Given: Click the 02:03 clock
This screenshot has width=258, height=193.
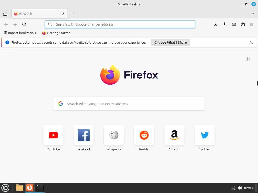Looking at the screenshot, I should pos(248,188).
